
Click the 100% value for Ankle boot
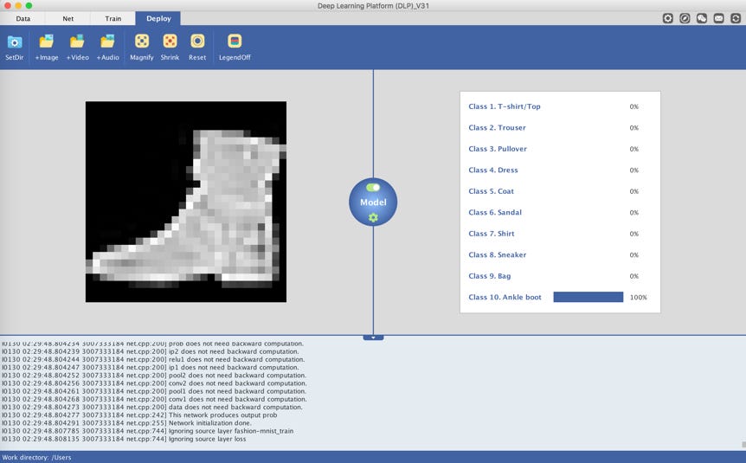point(639,298)
